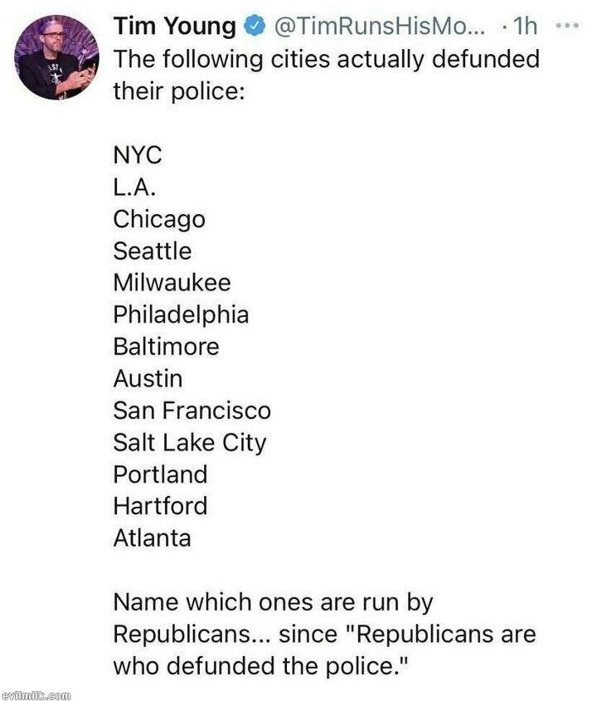Click the evilmilk.com watermark

(37, 693)
